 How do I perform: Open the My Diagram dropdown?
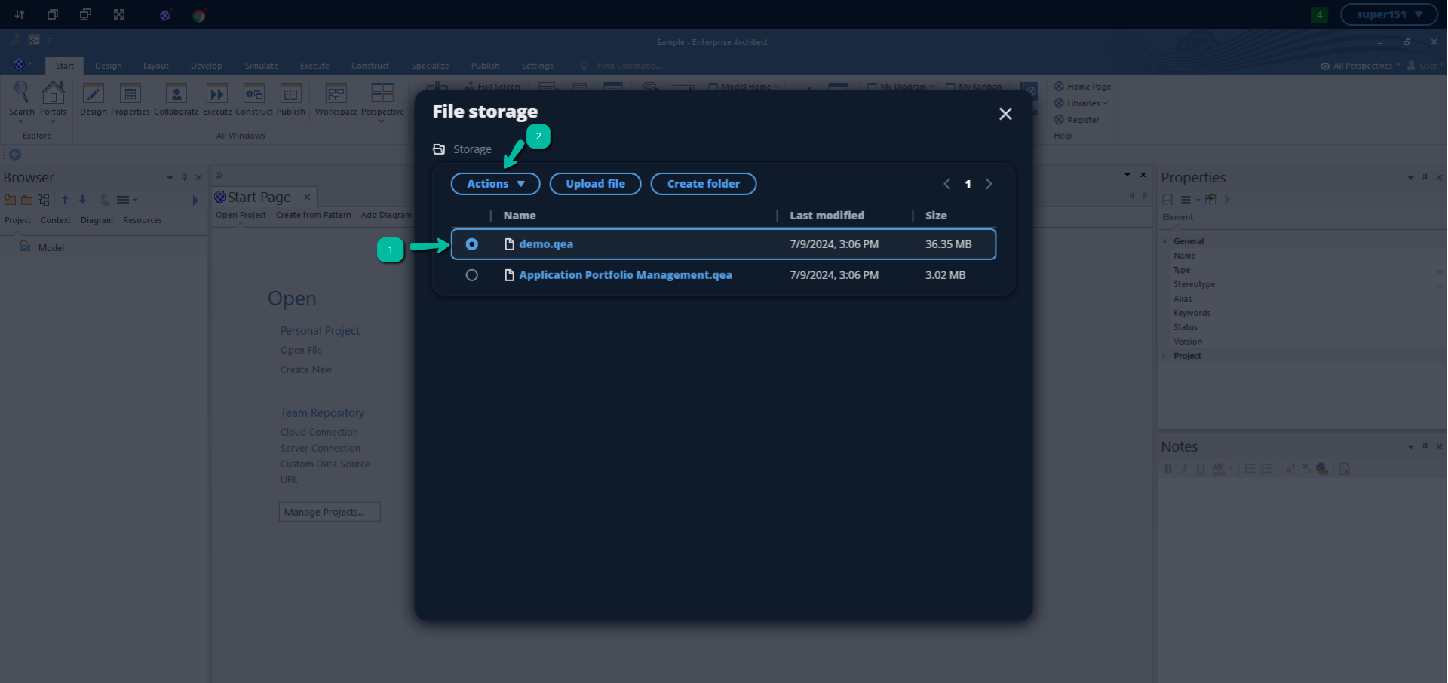click(x=901, y=87)
